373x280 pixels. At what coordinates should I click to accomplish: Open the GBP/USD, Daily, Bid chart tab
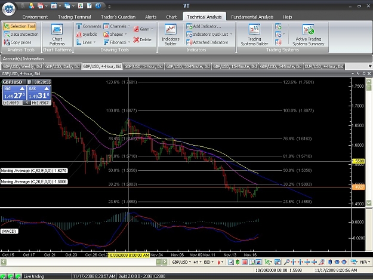pyautogui.click(x=62, y=66)
